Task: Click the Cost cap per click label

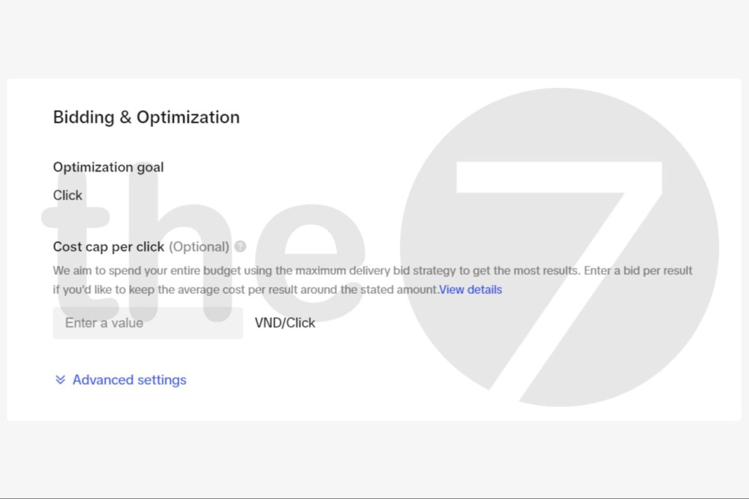Action: (x=109, y=247)
